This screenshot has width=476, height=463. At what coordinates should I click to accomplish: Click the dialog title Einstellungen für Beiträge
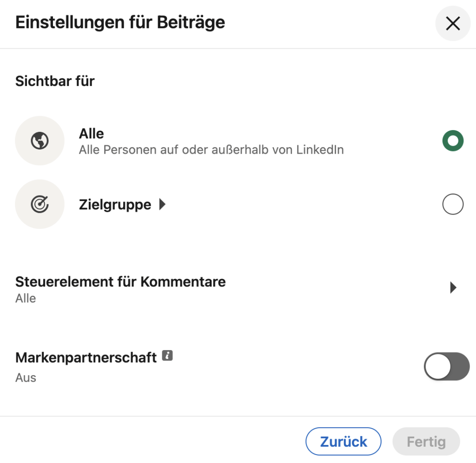(120, 22)
